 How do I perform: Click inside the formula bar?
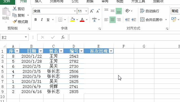tap(124, 37)
